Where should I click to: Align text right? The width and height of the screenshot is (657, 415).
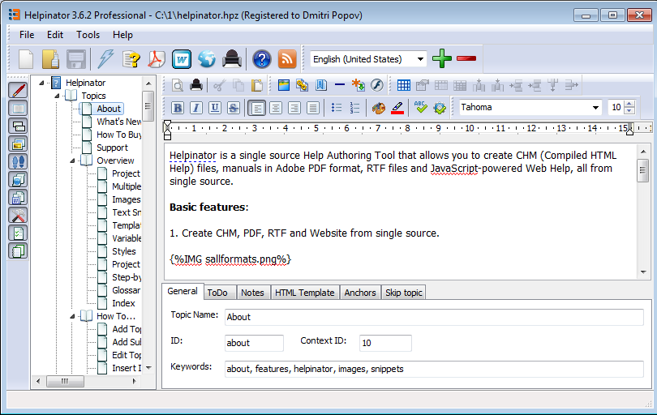(x=294, y=108)
